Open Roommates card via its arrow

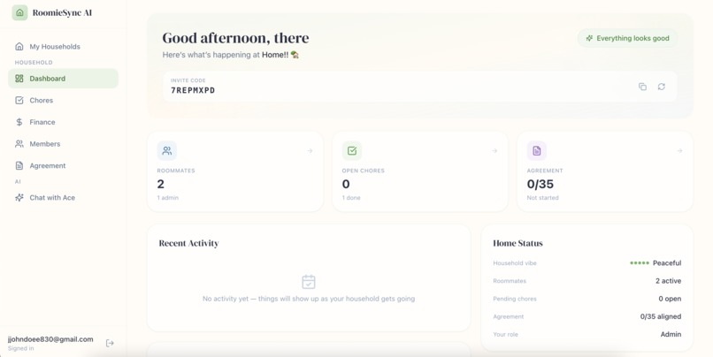click(x=310, y=151)
